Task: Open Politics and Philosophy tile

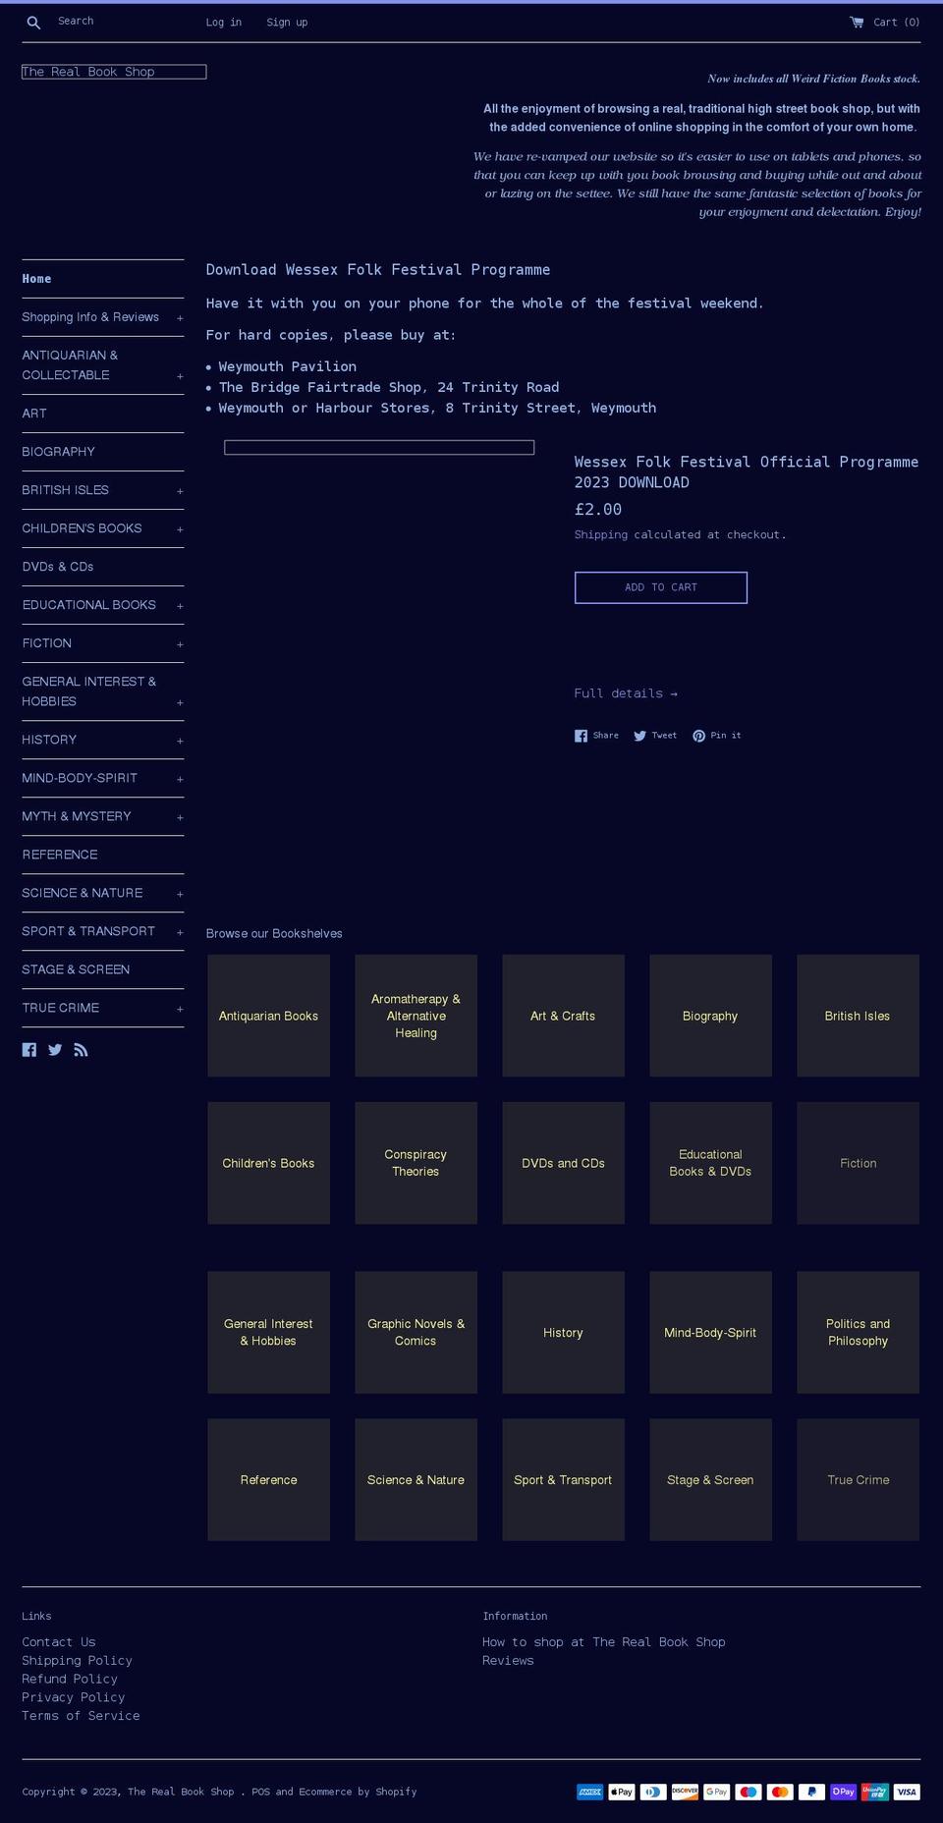Action: click(858, 1333)
